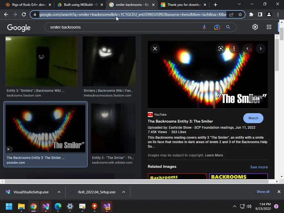Open Microsoft Edge from taskbar
Image resolution: width=284 pixels, height=213 pixels.
pos(58,206)
